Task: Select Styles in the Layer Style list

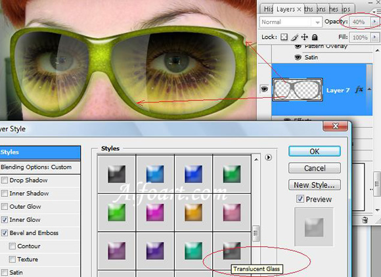Action: coord(40,152)
